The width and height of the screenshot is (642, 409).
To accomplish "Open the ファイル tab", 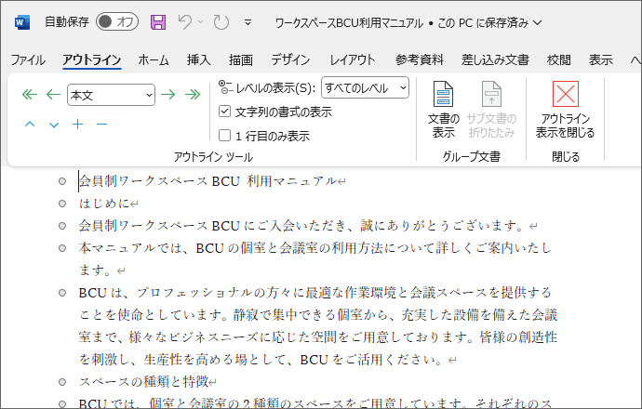I will pyautogui.click(x=28, y=60).
